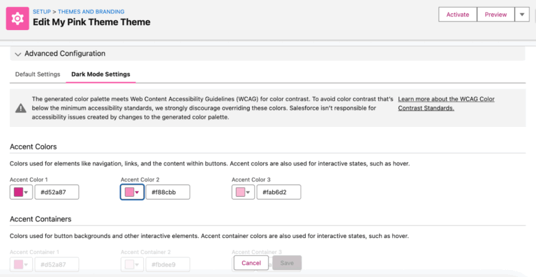Screen dimensions: 536x277
Task: Click Accent Container 1 hex field
Action: click(57, 264)
